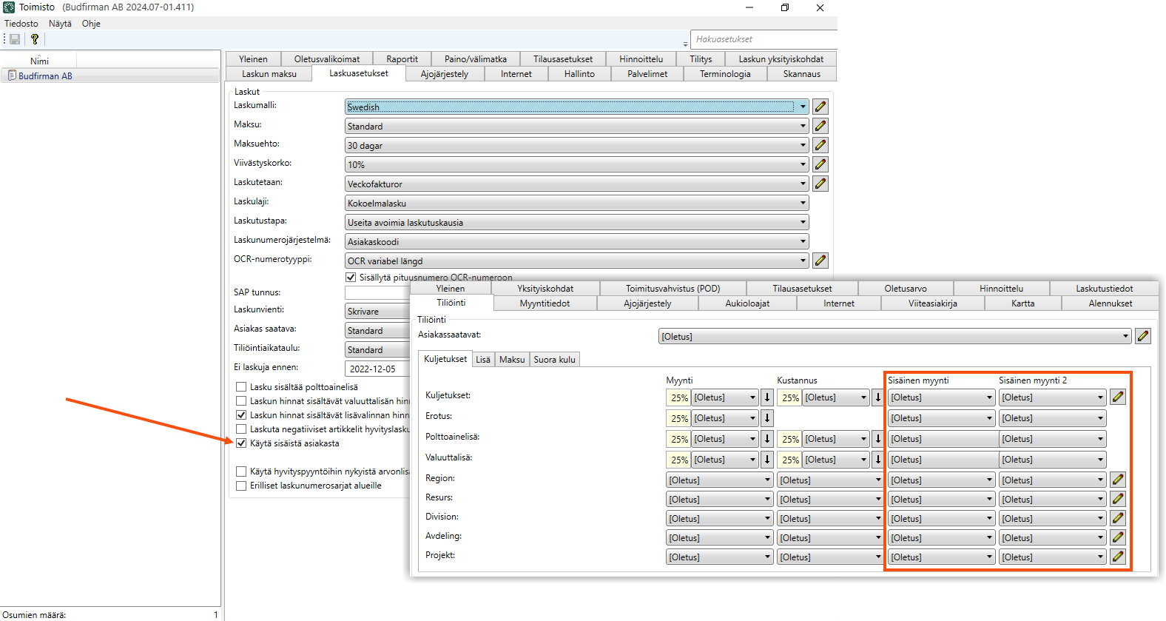Click pencil icon beside Asiakassaatavat dropdown
This screenshot has width=1166, height=621.
[1142, 336]
